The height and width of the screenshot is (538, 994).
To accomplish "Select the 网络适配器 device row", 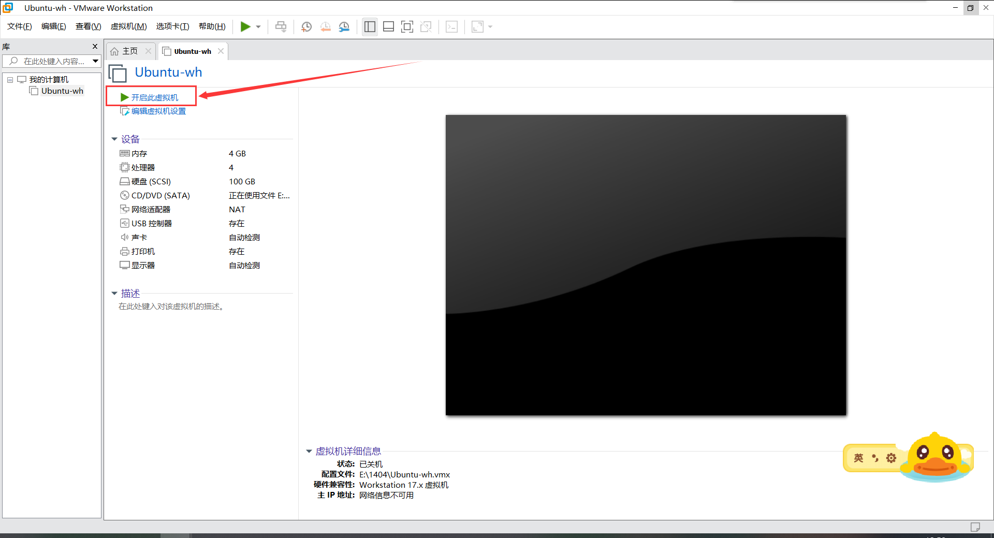I will point(206,210).
